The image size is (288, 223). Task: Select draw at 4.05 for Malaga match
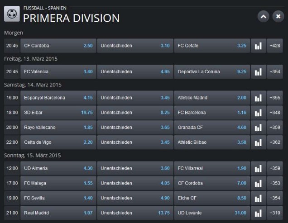point(135,183)
